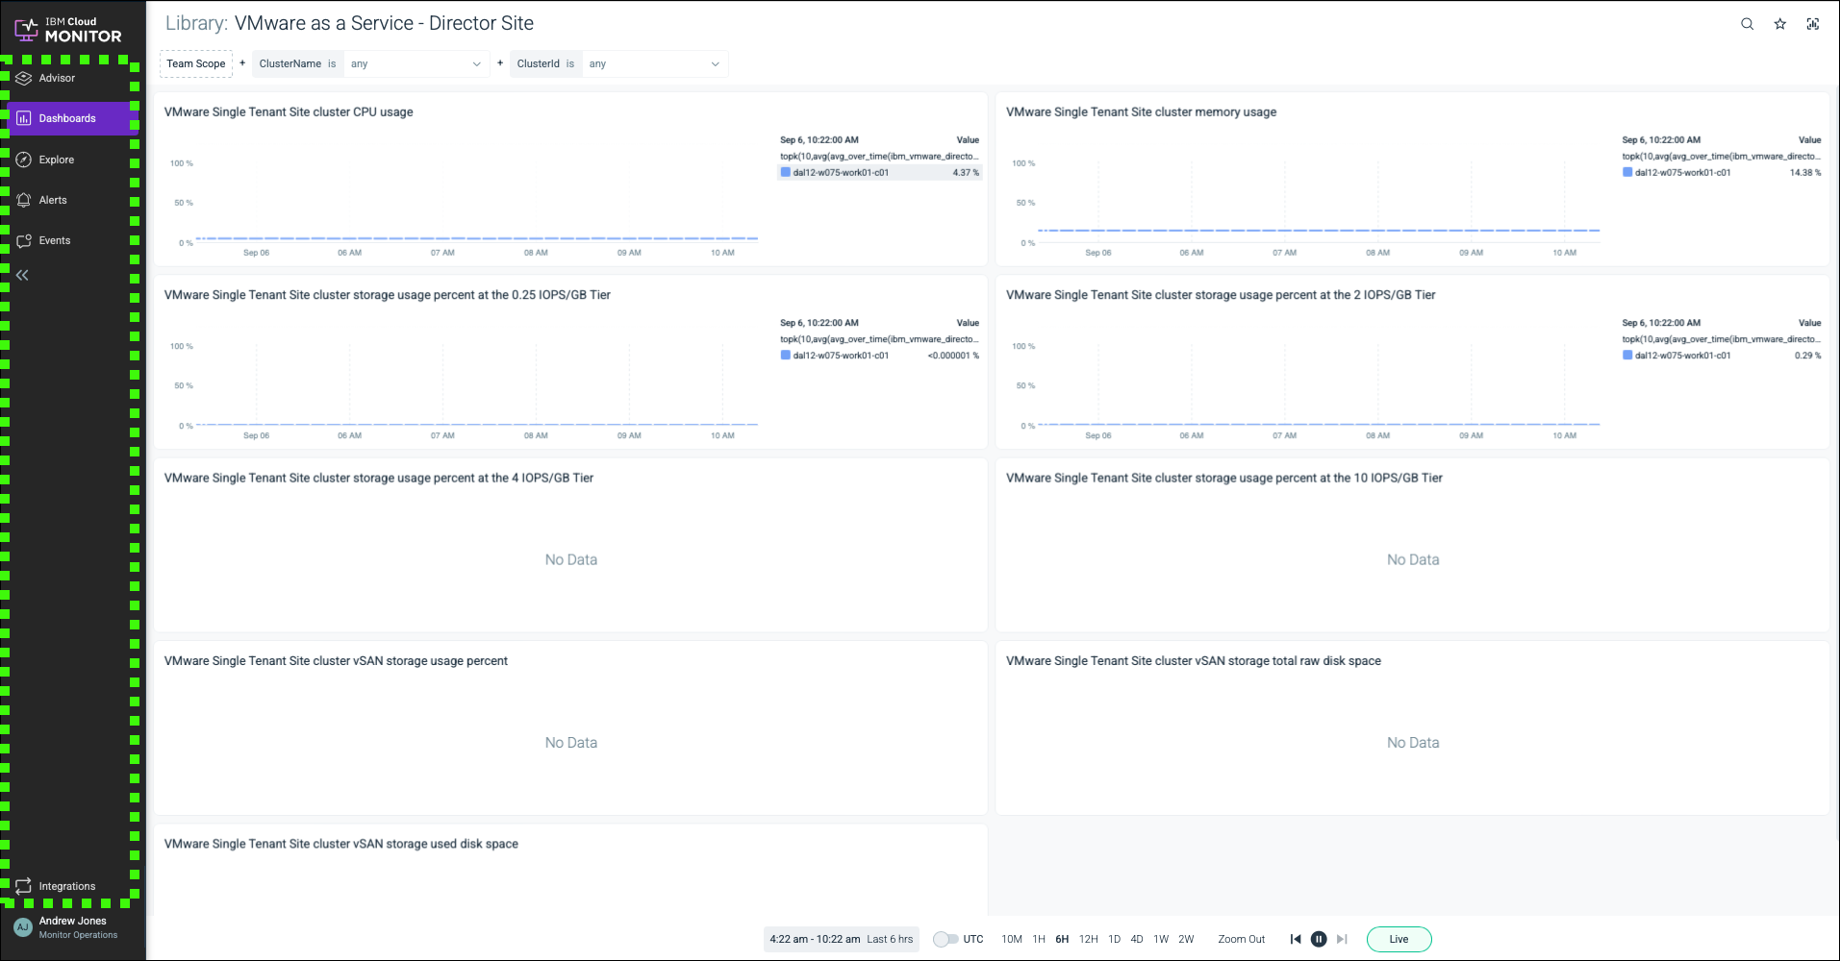Viewport: 1840px width, 961px height.
Task: Click the memory usage panel title
Action: pyautogui.click(x=1141, y=111)
